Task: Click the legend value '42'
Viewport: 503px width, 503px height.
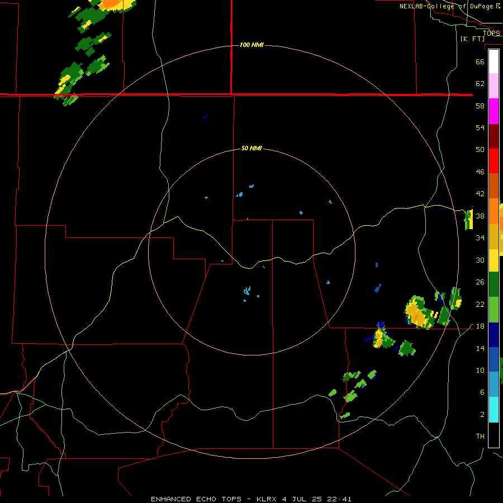Action: pos(480,194)
